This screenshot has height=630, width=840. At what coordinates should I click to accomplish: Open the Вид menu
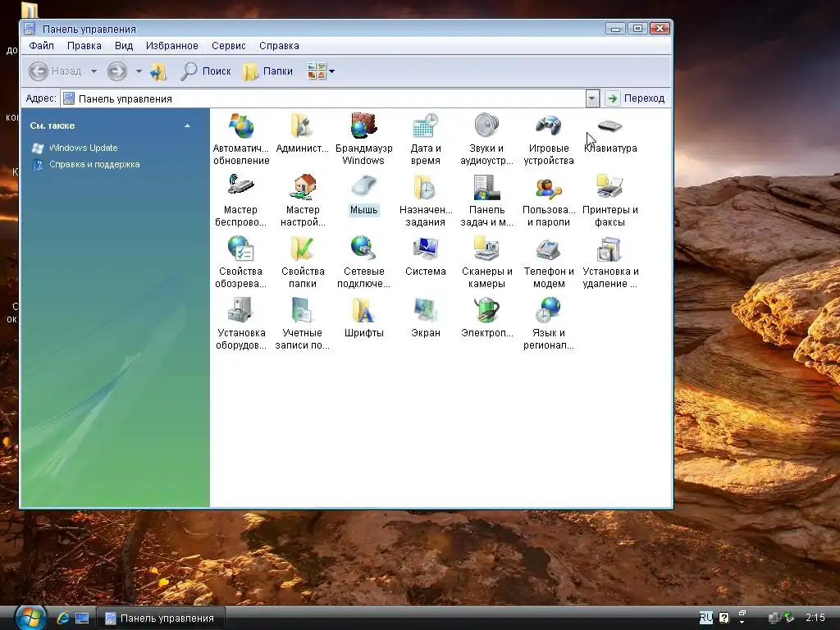[124, 46]
